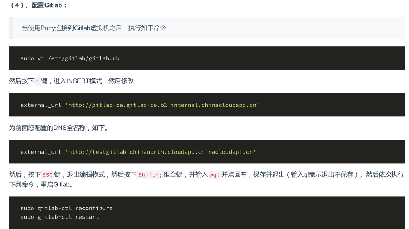Click the heading '(4)、配置Gitlab:'
The image size is (409, 229).
[38, 5]
